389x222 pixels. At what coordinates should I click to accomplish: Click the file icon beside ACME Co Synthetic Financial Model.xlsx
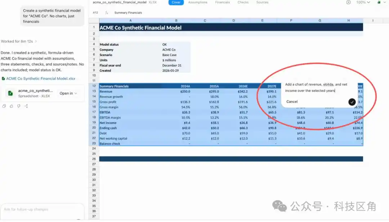tap(3, 78)
